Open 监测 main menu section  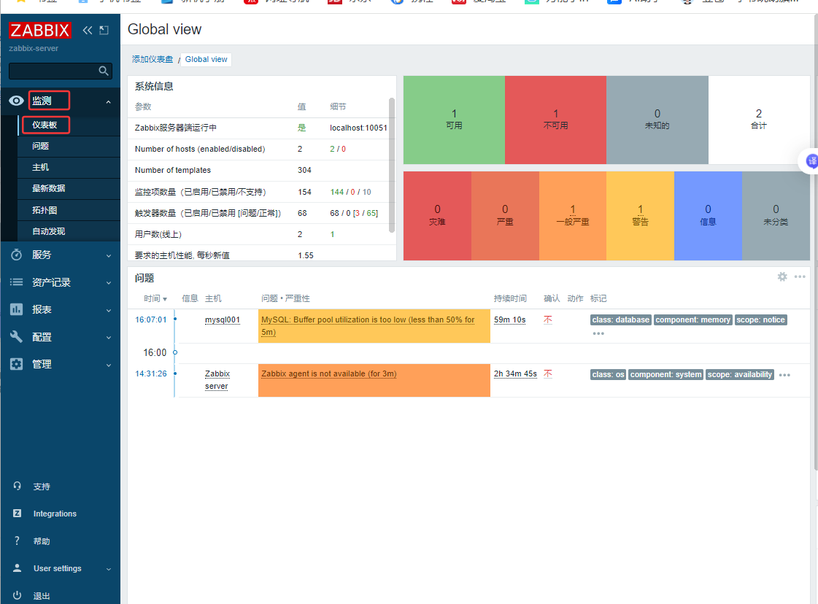[61, 101]
